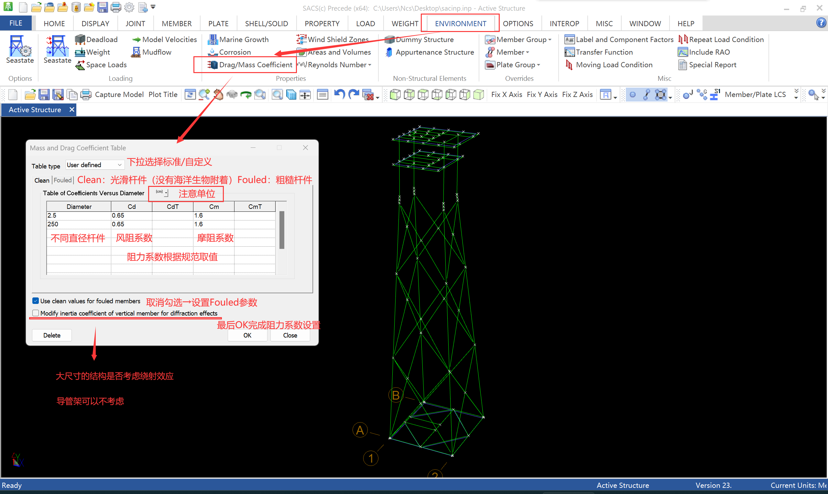Enable Modify inertia coefficient for diffraction effects
Viewport: 828px width, 494px height.
(x=36, y=313)
